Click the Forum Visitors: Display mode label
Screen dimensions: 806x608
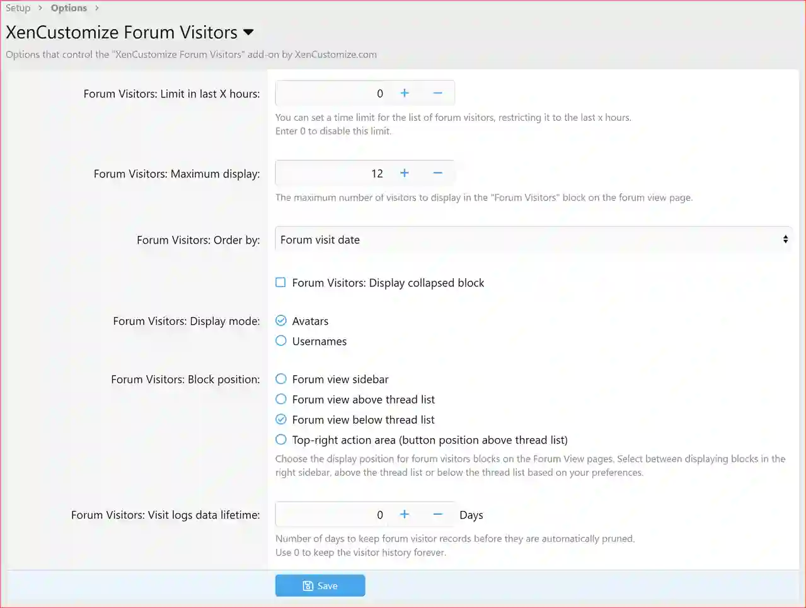pyautogui.click(x=187, y=321)
